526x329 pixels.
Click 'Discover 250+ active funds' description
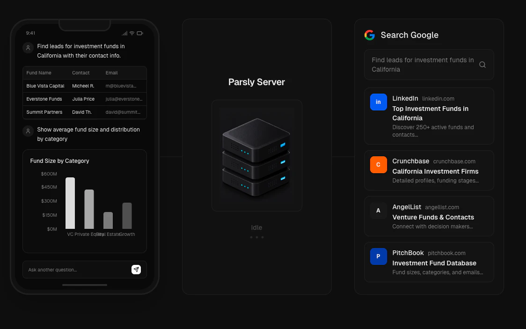click(x=433, y=131)
